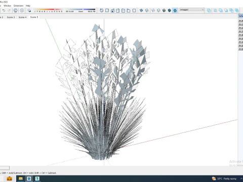Screen dimensions: 243x182
Task: Click Intersect solid tool icon
Action: (216, 11)
